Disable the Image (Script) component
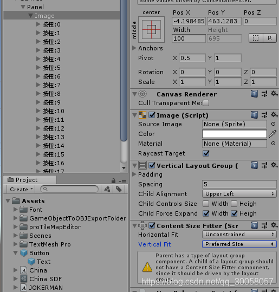279x292 pixels. coord(152,115)
